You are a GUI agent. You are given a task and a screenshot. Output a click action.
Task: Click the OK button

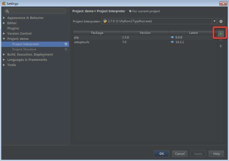(161, 154)
